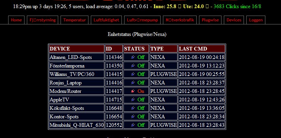Click the plug icon in Fönsterlamporna row
281x138 pixels.
point(133,66)
